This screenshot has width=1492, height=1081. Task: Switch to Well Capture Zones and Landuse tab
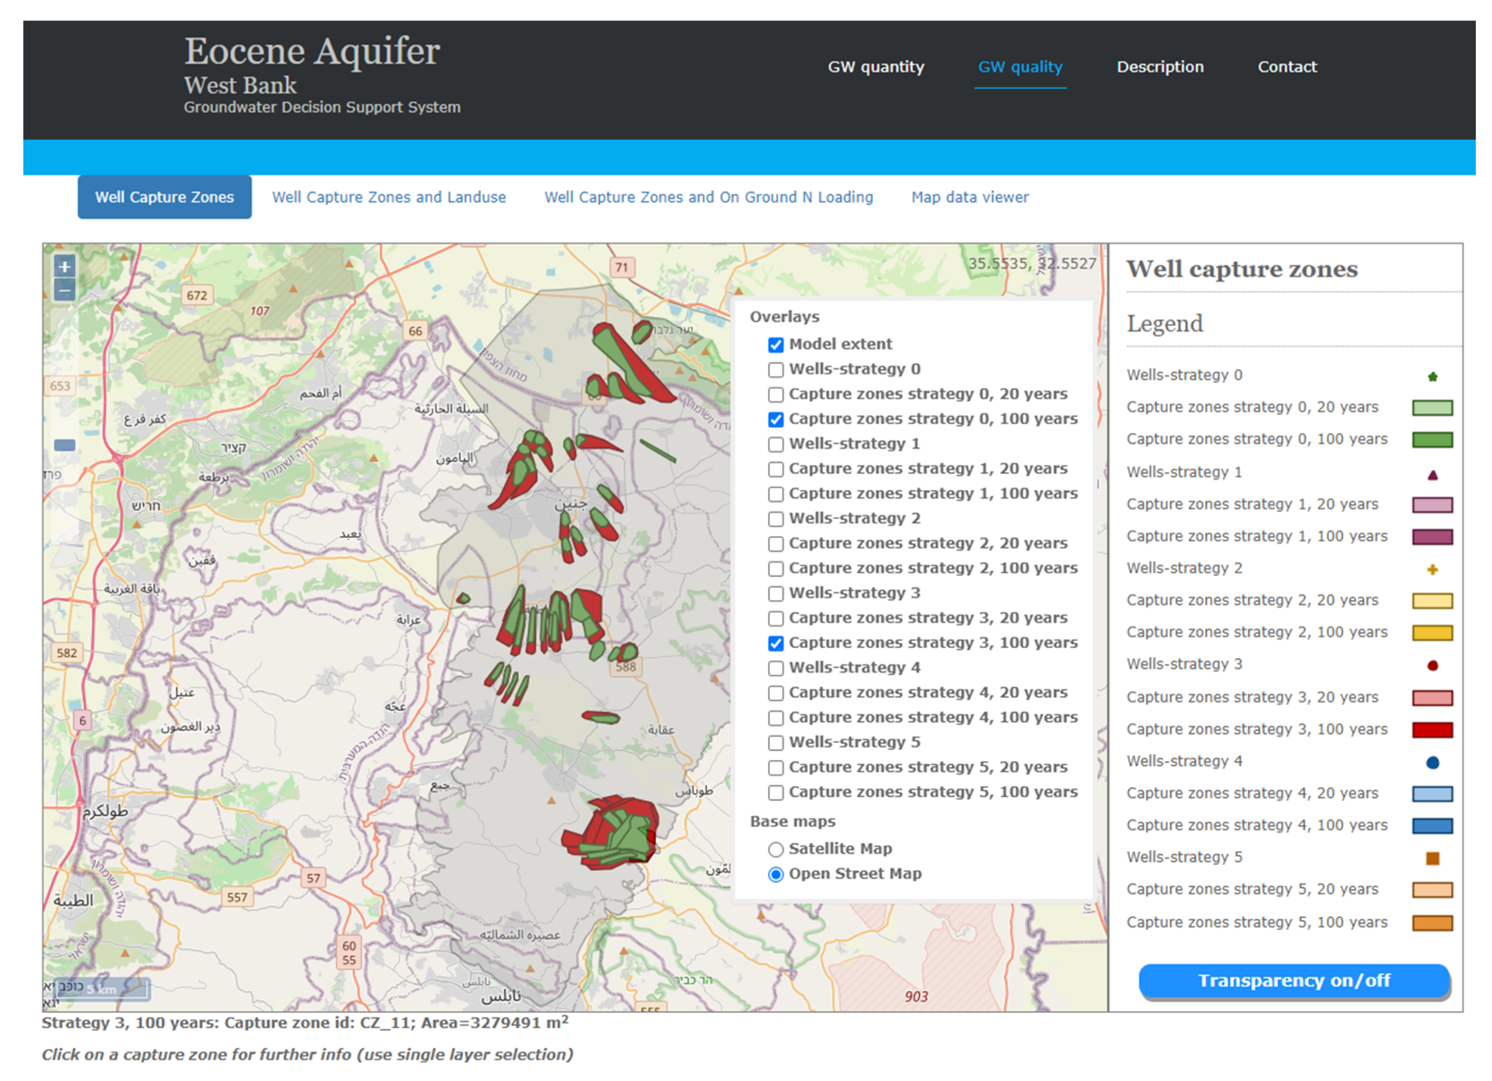(389, 197)
